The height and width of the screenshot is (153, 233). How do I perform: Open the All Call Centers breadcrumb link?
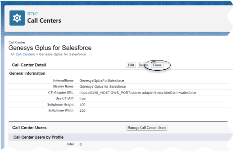pyautogui.click(x=22, y=54)
